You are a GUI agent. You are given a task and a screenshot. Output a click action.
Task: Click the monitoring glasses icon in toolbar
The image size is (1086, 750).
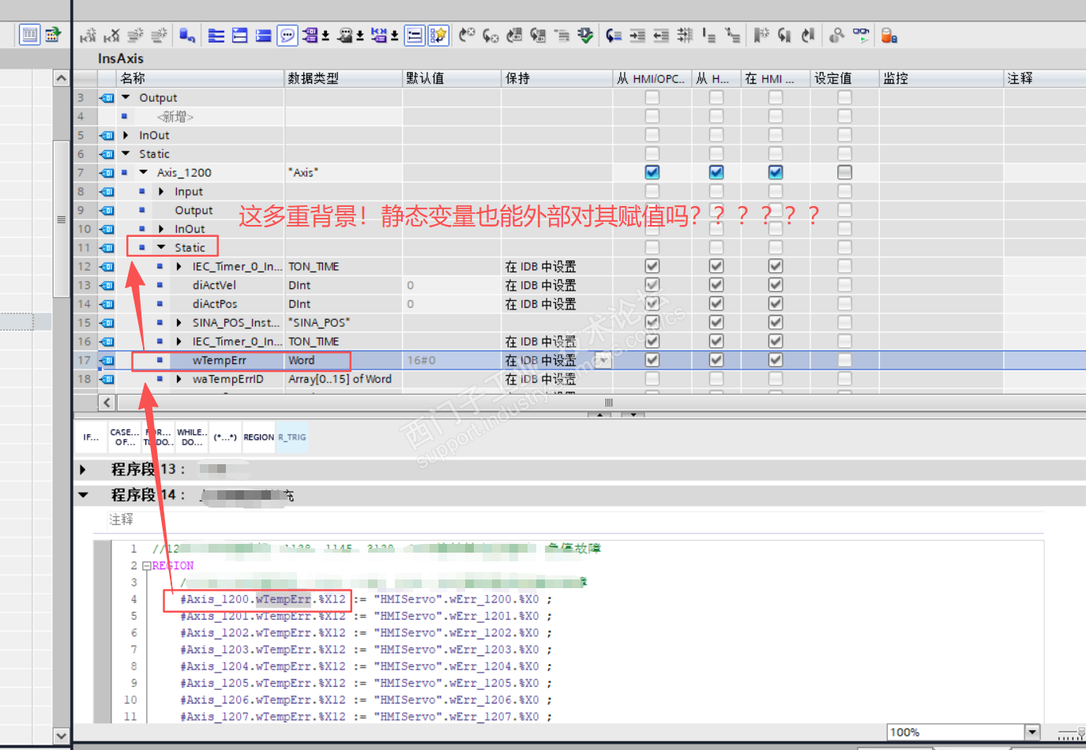pos(861,35)
